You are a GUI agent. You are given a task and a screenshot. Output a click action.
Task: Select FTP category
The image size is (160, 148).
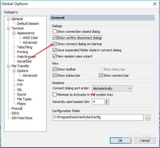20,85
